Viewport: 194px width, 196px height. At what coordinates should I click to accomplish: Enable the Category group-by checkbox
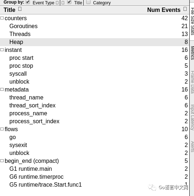click(88, 2)
